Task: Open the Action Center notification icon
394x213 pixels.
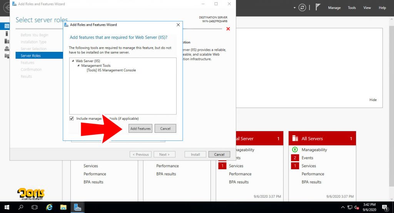Action: click(385, 208)
